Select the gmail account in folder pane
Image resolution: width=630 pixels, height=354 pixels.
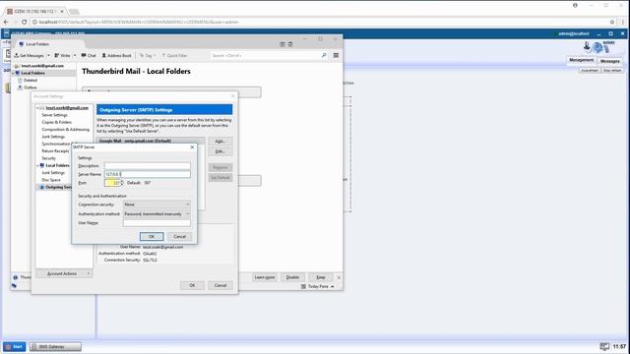coord(42,66)
